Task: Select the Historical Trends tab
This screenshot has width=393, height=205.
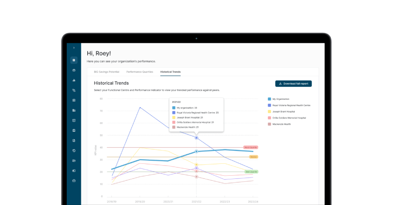Action: pos(170,72)
